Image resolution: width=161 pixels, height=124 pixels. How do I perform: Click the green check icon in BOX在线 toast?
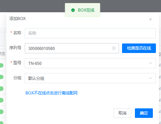pyautogui.click(x=73, y=10)
